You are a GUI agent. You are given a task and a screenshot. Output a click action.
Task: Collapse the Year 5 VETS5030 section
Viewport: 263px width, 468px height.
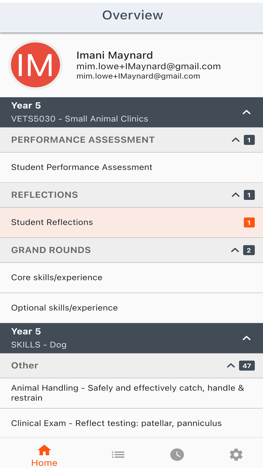246,112
